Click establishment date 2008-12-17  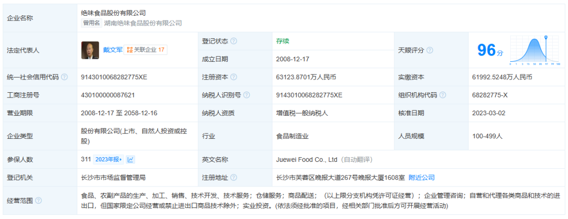pos(292,59)
